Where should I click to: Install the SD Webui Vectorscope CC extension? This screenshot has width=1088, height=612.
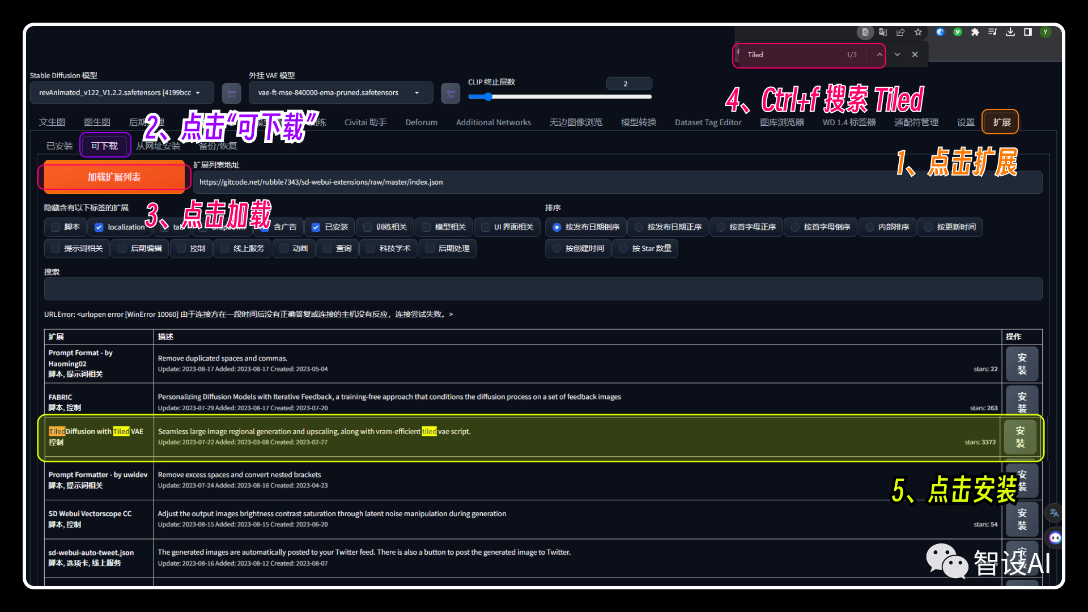coord(1022,519)
